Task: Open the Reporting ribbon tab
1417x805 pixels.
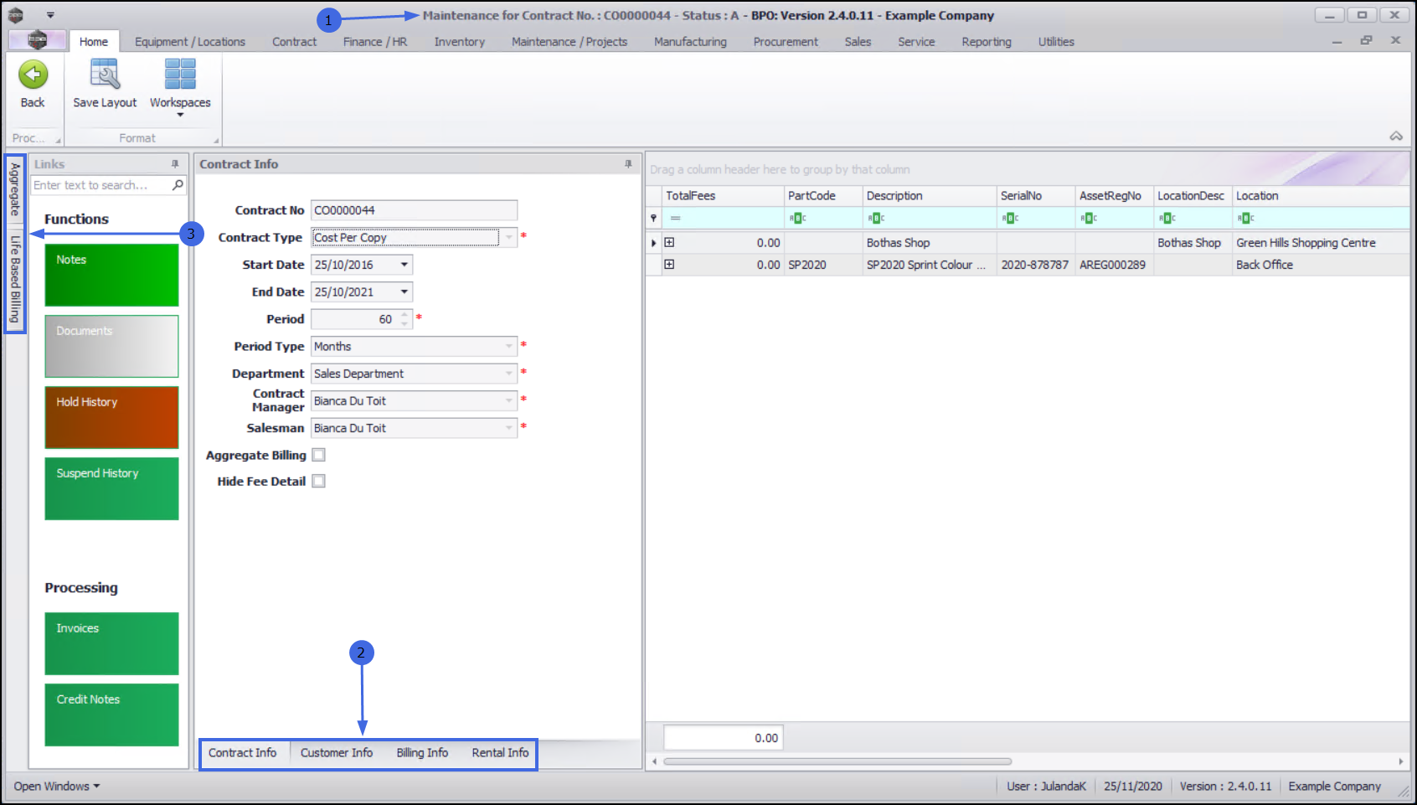Action: (987, 42)
